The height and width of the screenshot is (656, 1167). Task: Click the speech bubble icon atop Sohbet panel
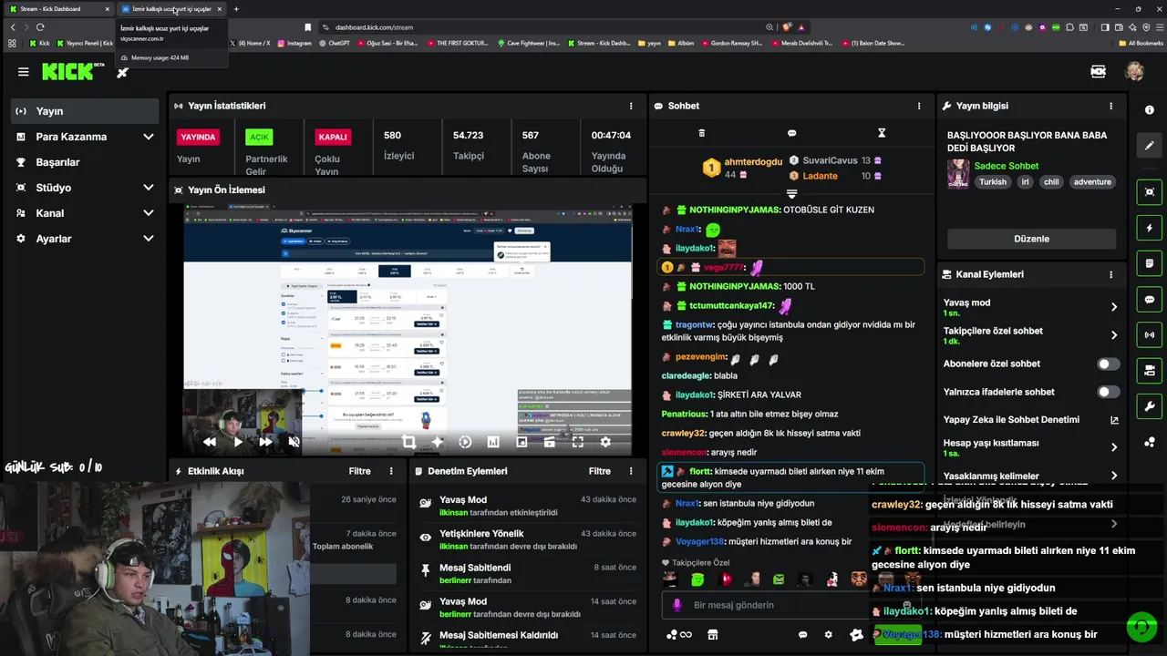(x=791, y=133)
